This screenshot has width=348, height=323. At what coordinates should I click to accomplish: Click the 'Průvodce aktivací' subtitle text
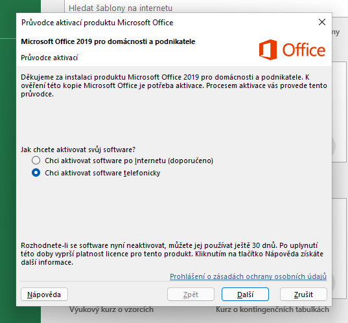(x=49, y=58)
